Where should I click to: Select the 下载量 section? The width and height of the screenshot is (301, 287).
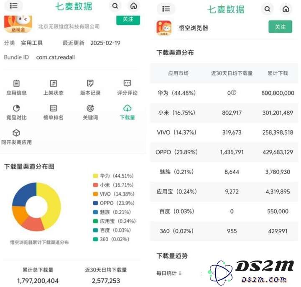pos(127,113)
